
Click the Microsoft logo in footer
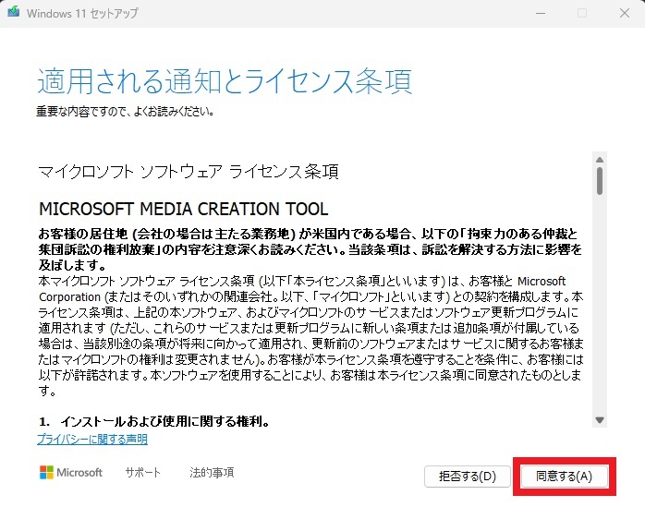point(71,472)
